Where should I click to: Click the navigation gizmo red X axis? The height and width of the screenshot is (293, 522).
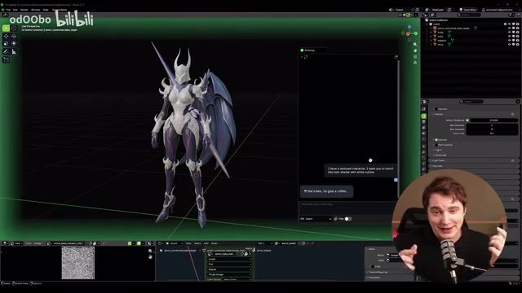point(408,34)
